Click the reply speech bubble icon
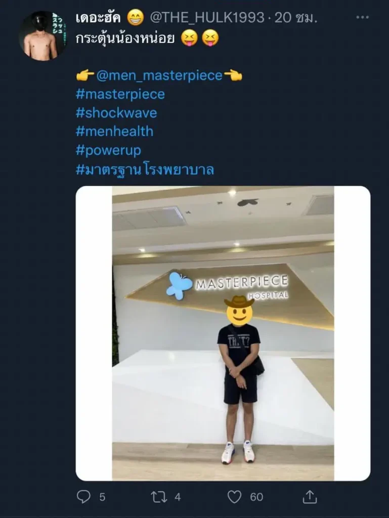Screen dimensions: 389x518 [83, 497]
